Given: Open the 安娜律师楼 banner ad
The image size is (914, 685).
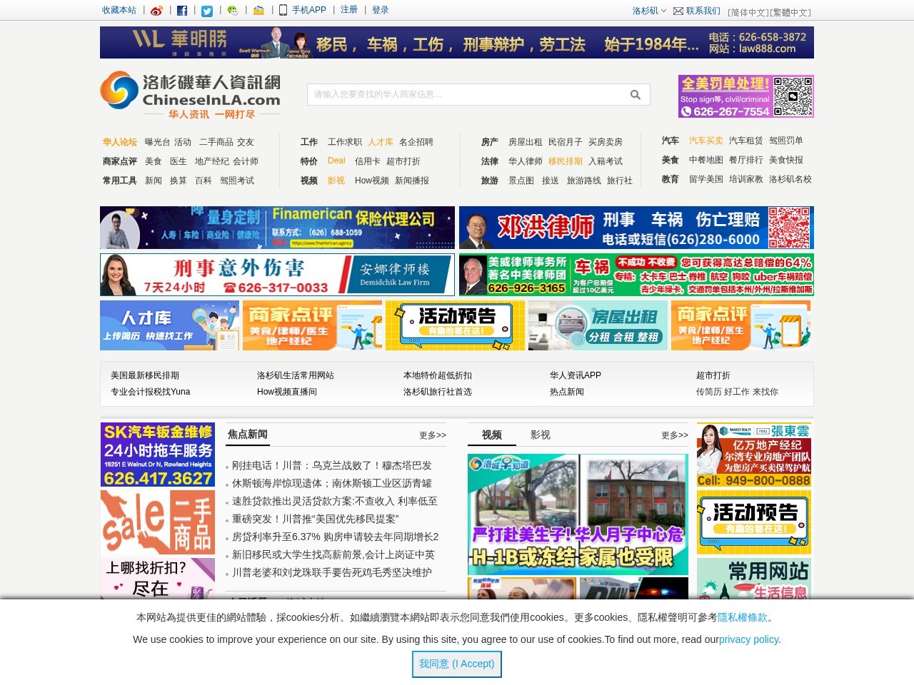Looking at the screenshot, I should (x=277, y=275).
